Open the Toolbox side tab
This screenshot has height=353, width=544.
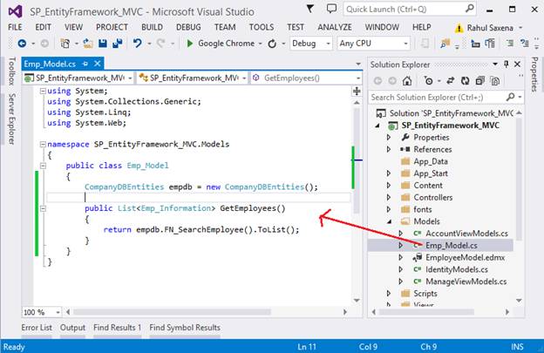[x=11, y=71]
